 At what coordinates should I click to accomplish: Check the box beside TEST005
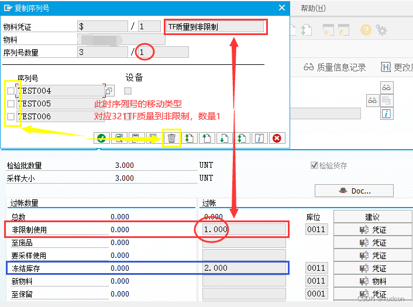[x=11, y=104]
